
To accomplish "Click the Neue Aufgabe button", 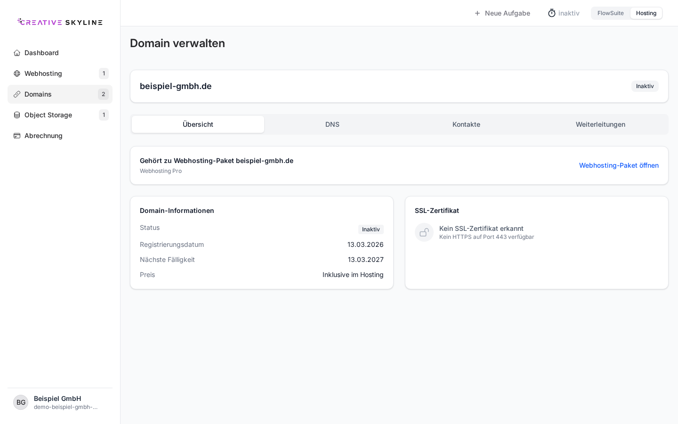I will pos(502,13).
